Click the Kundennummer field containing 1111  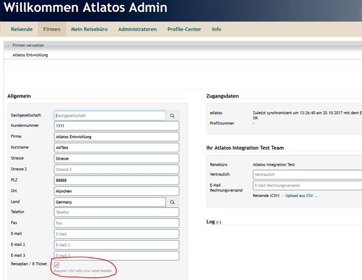(x=116, y=126)
